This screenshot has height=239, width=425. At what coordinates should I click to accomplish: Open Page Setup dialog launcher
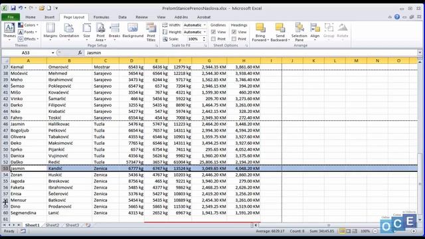point(157,46)
